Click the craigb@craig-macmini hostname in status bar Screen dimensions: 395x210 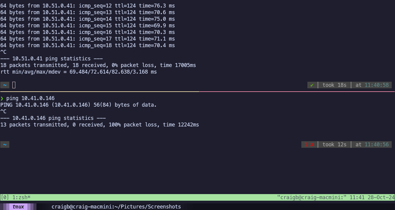point(312,197)
